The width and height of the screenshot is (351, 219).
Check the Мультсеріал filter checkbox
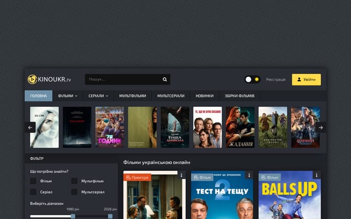click(x=75, y=192)
